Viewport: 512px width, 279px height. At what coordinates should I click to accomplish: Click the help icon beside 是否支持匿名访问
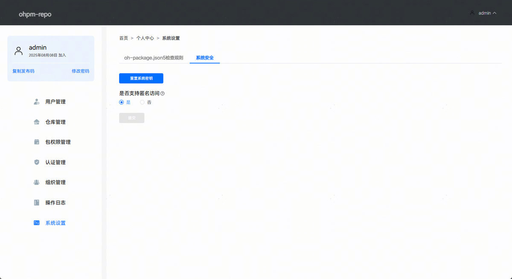163,93
